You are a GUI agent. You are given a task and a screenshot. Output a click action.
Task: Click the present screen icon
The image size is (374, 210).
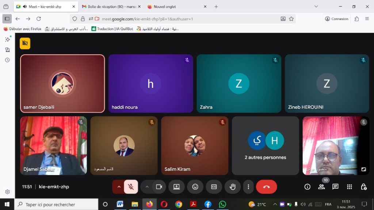point(176,187)
